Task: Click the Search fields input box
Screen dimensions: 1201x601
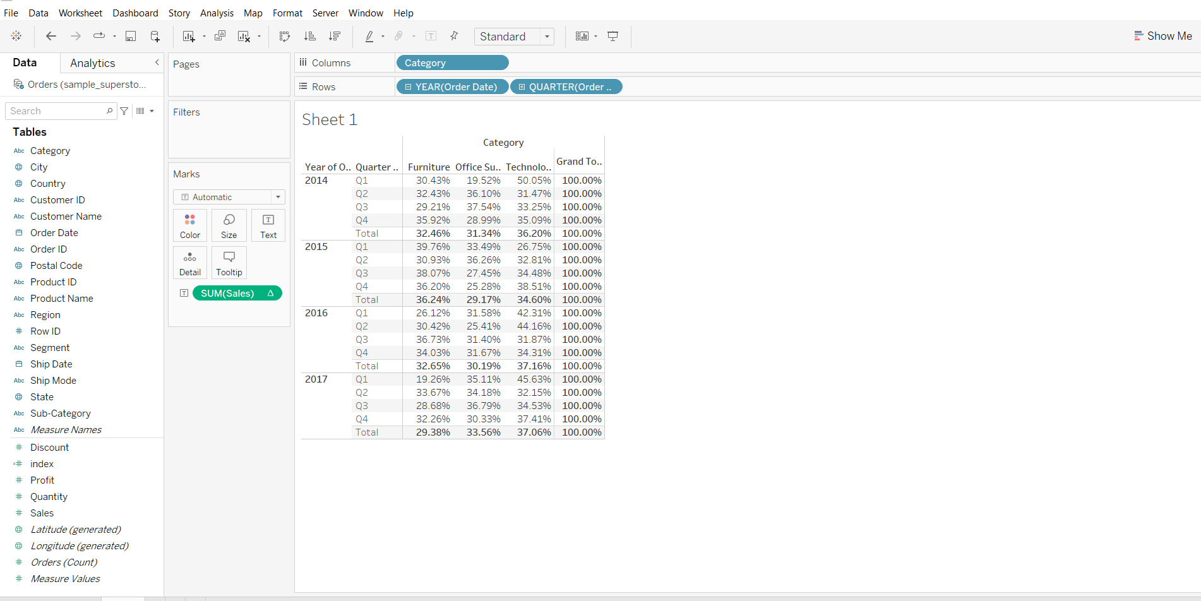Action: 57,111
